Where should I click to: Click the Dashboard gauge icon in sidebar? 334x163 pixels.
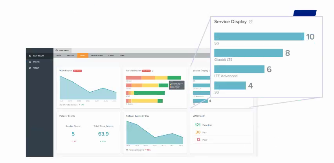pyautogui.click(x=30, y=56)
